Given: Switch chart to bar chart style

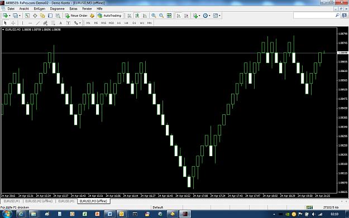Looking at the screenshot, I should point(130,16).
